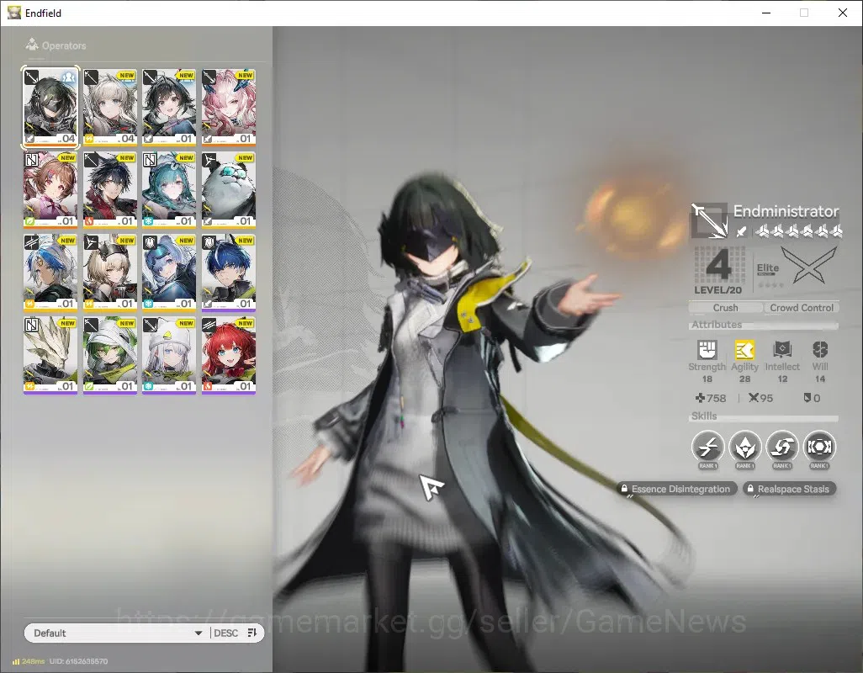Viewport: 863px width, 673px height.
Task: Open the second skill icon, rank 1
Action: pos(744,447)
